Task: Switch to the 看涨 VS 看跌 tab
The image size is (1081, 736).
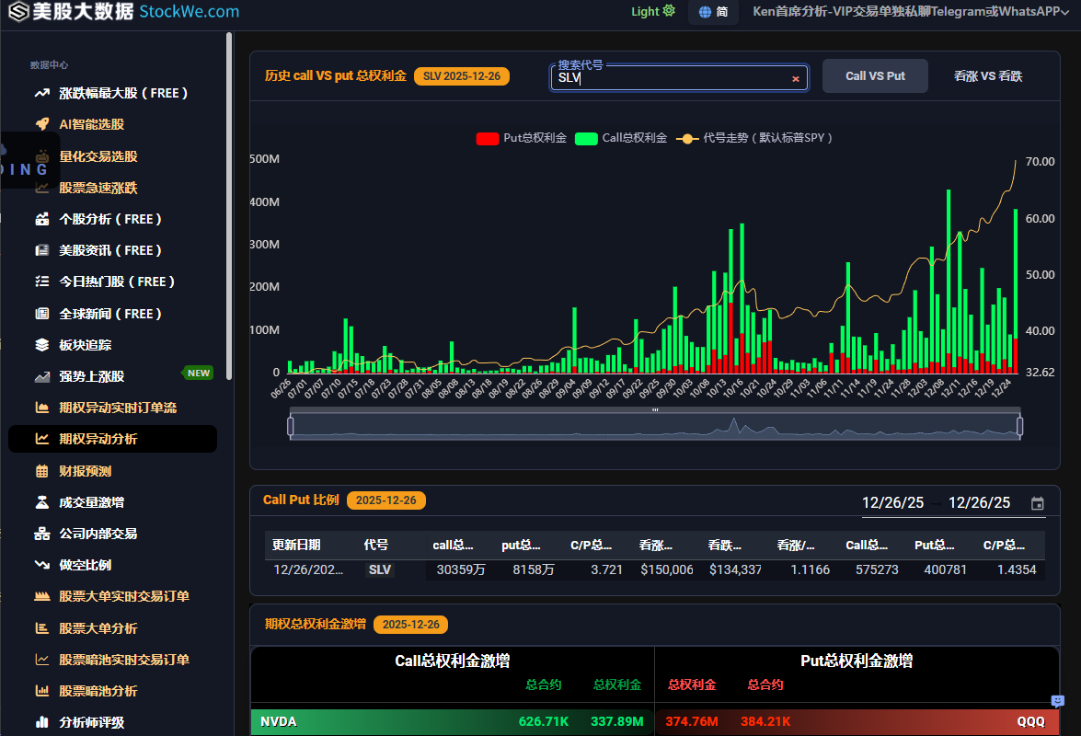Action: pos(988,75)
